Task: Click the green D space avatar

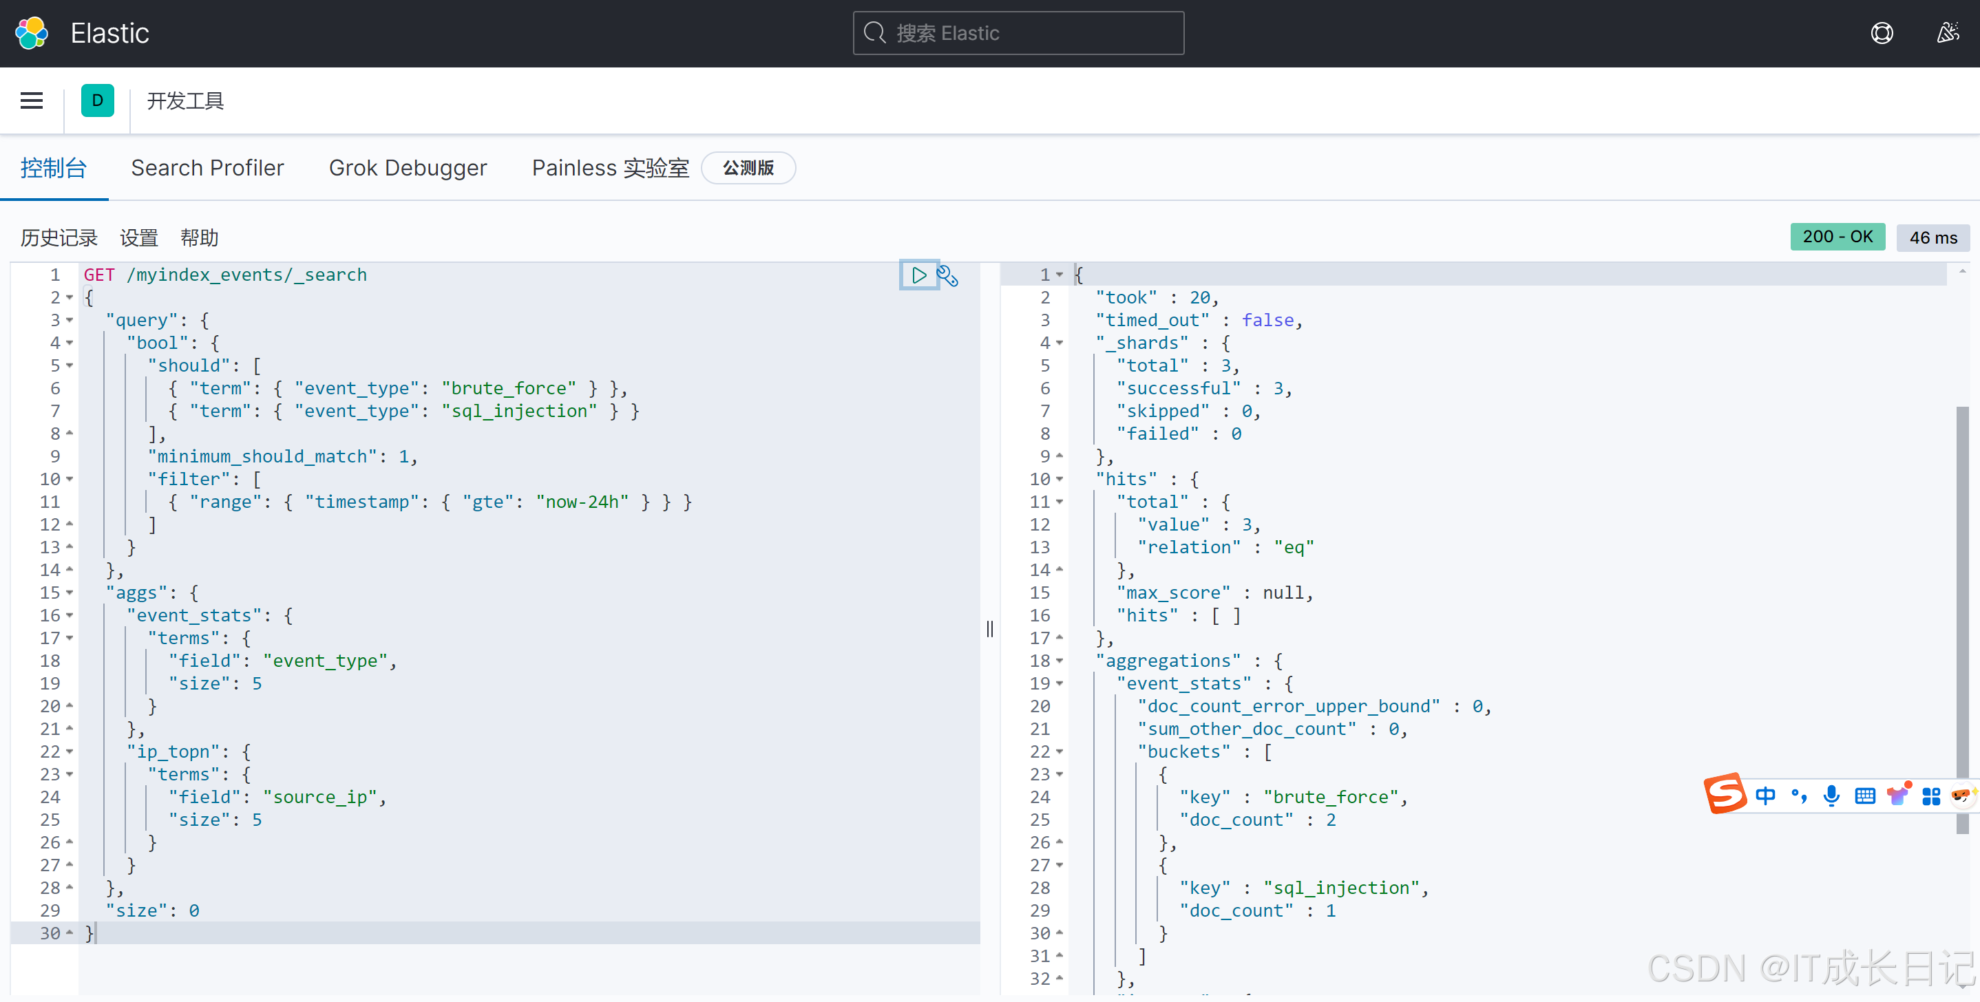Action: (98, 100)
